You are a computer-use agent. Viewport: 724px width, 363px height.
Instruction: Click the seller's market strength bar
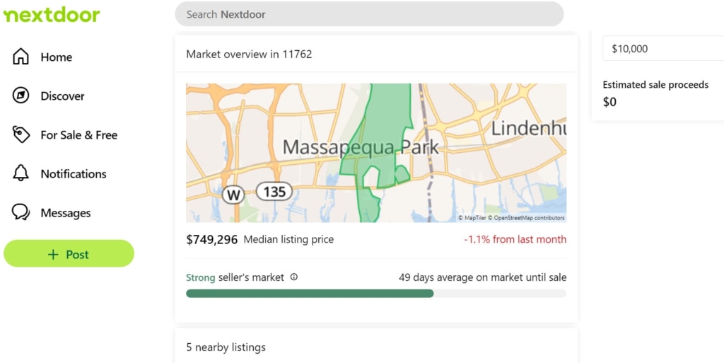click(x=376, y=294)
